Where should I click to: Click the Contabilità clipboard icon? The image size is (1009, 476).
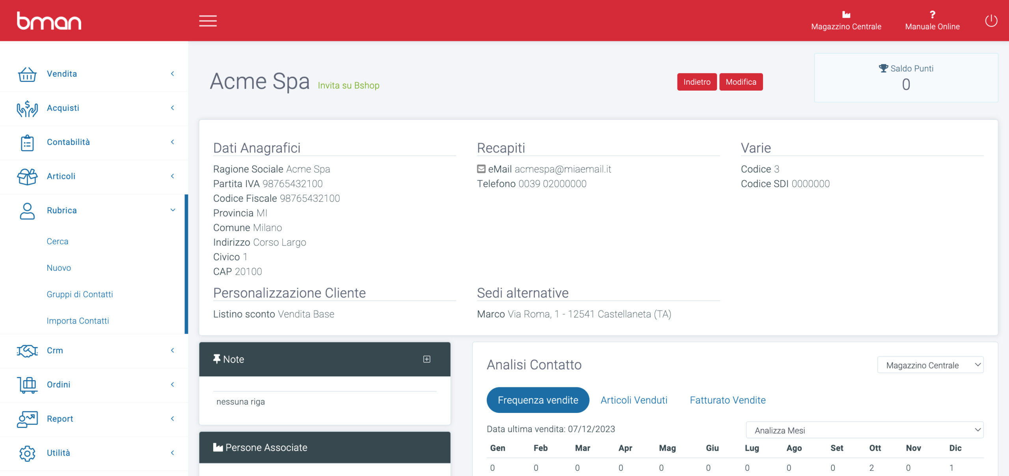[x=27, y=143]
